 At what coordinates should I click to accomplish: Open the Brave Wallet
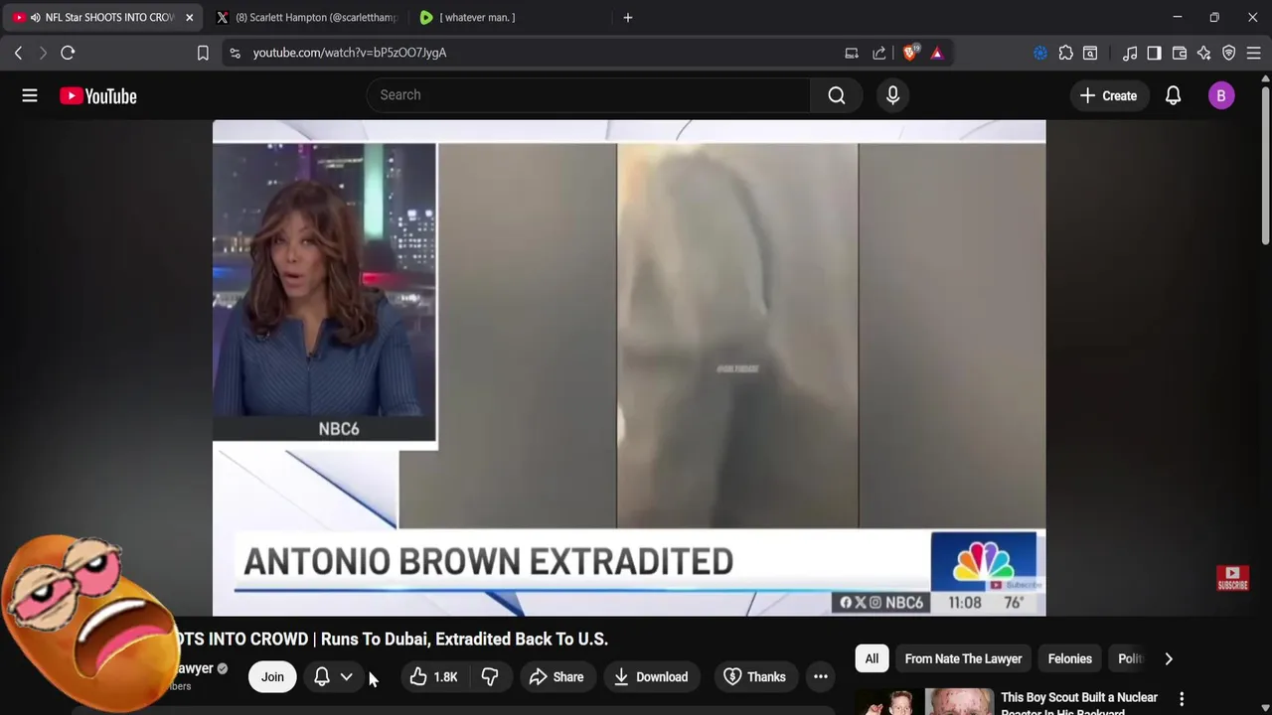(x=1180, y=53)
